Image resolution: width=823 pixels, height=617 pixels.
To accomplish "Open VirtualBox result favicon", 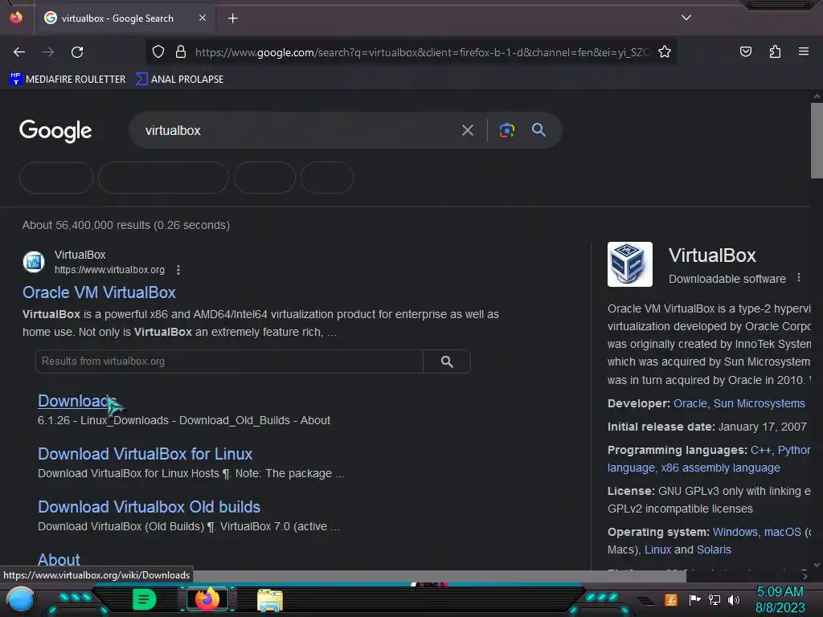I will [34, 262].
